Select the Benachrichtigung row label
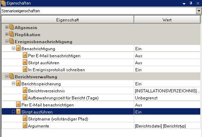Image resolution: width=202 pixels, height=137 pixels. pos(38,49)
